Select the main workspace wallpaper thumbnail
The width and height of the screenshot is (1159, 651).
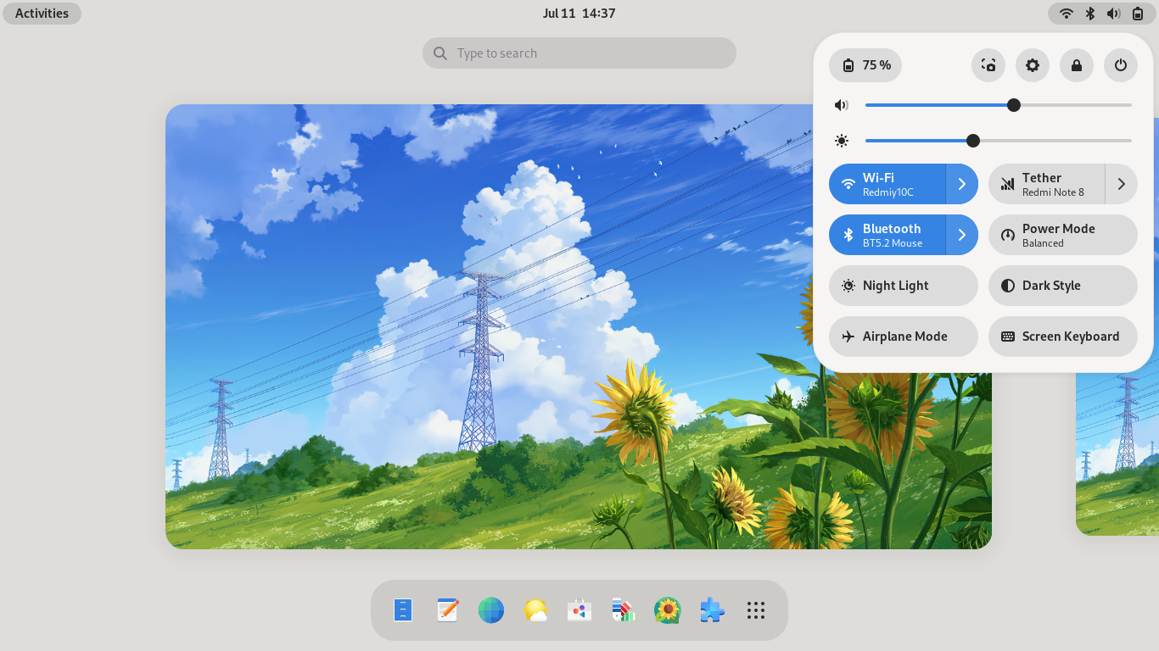579,326
